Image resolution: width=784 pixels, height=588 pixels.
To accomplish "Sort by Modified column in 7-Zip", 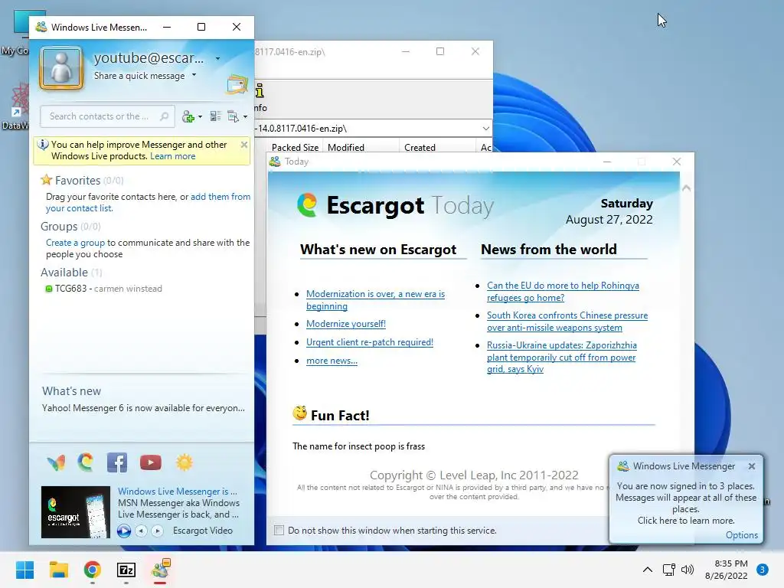I will tap(346, 148).
